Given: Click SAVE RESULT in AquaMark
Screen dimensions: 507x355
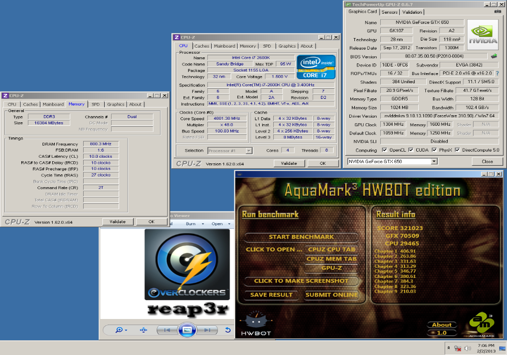Looking at the screenshot, I should tap(271, 295).
